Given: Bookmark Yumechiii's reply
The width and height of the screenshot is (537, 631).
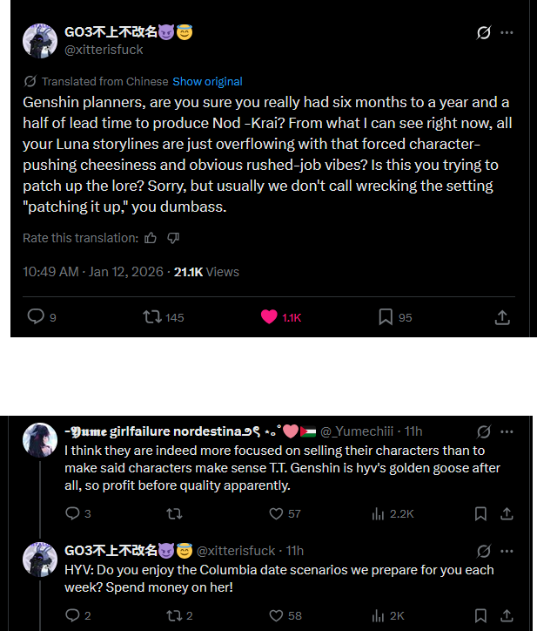Looking at the screenshot, I should [480, 513].
